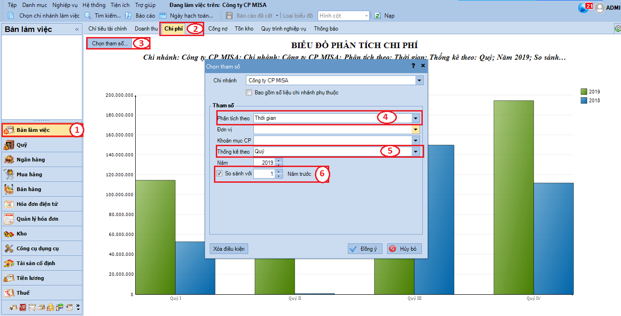Click the Tiền lương payroll icon
This screenshot has width=621, height=316.
(8, 278)
